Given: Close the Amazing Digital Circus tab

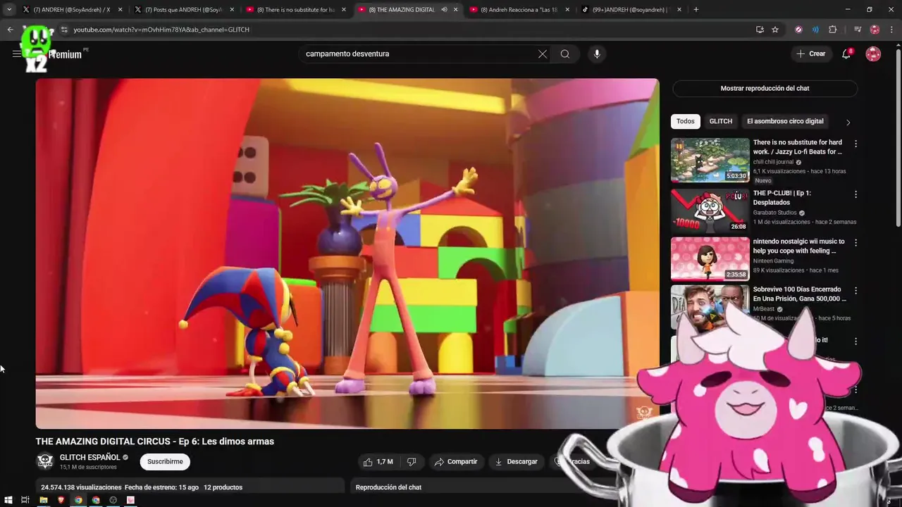Looking at the screenshot, I should click(x=456, y=9).
